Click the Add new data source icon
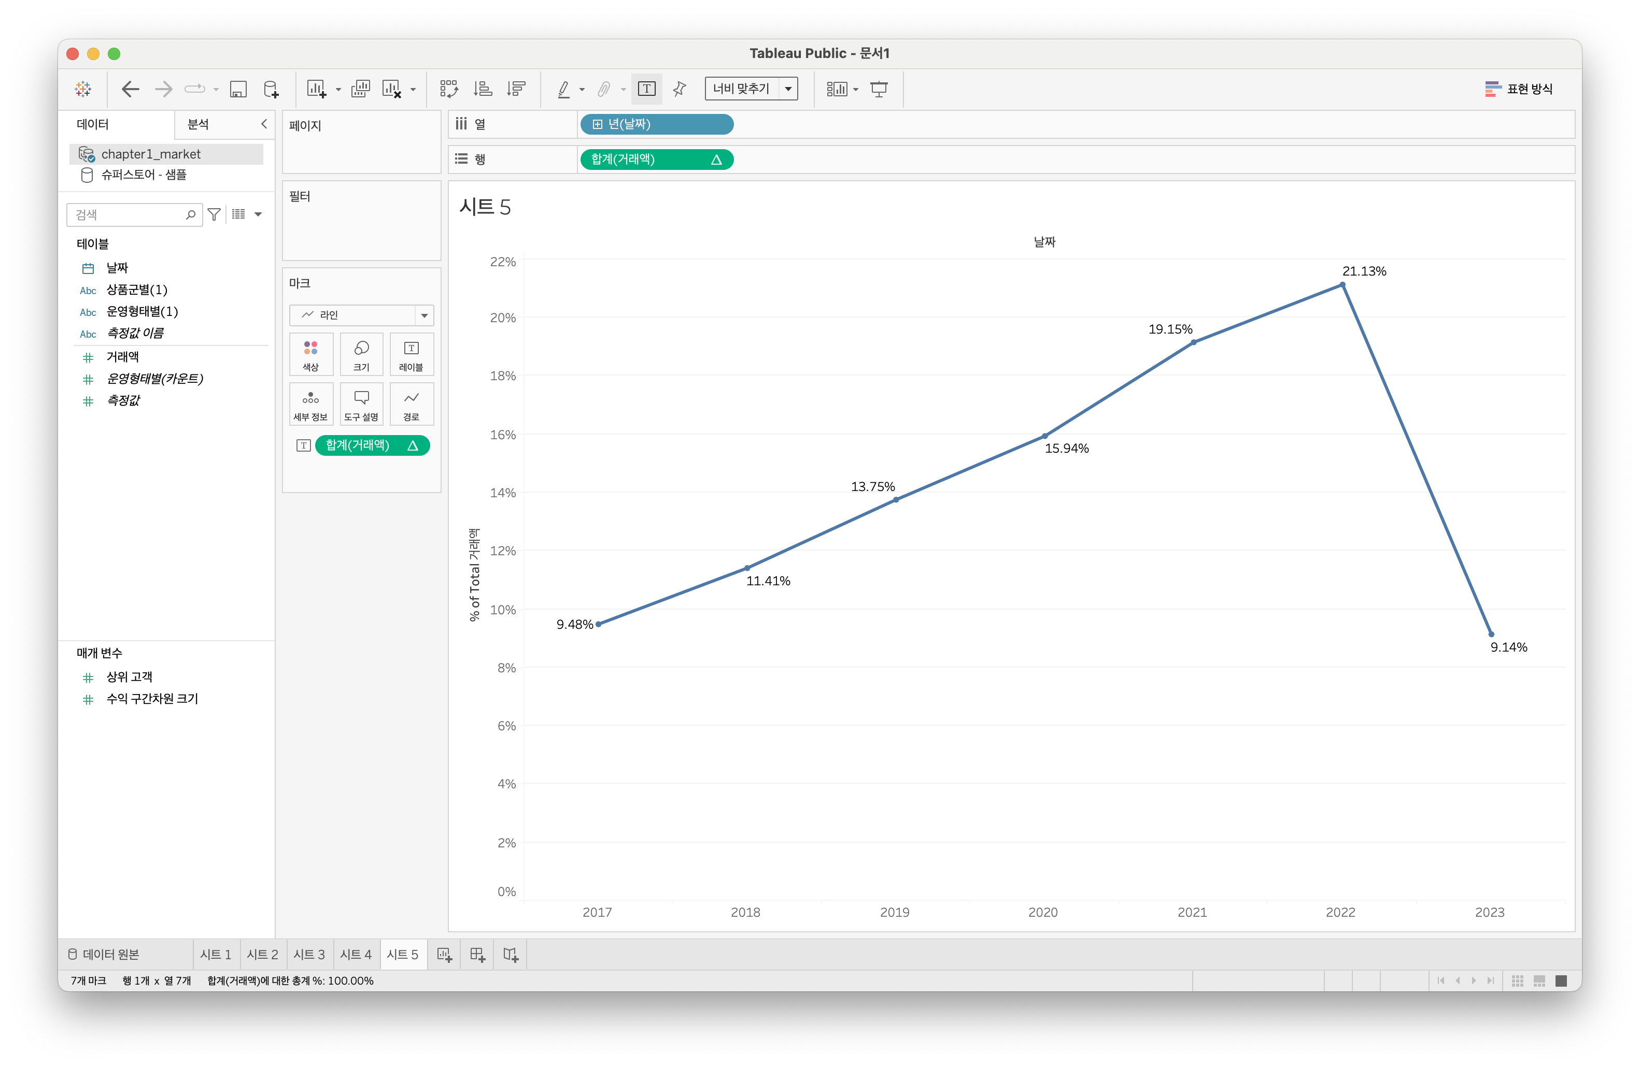The width and height of the screenshot is (1640, 1068). [x=272, y=89]
